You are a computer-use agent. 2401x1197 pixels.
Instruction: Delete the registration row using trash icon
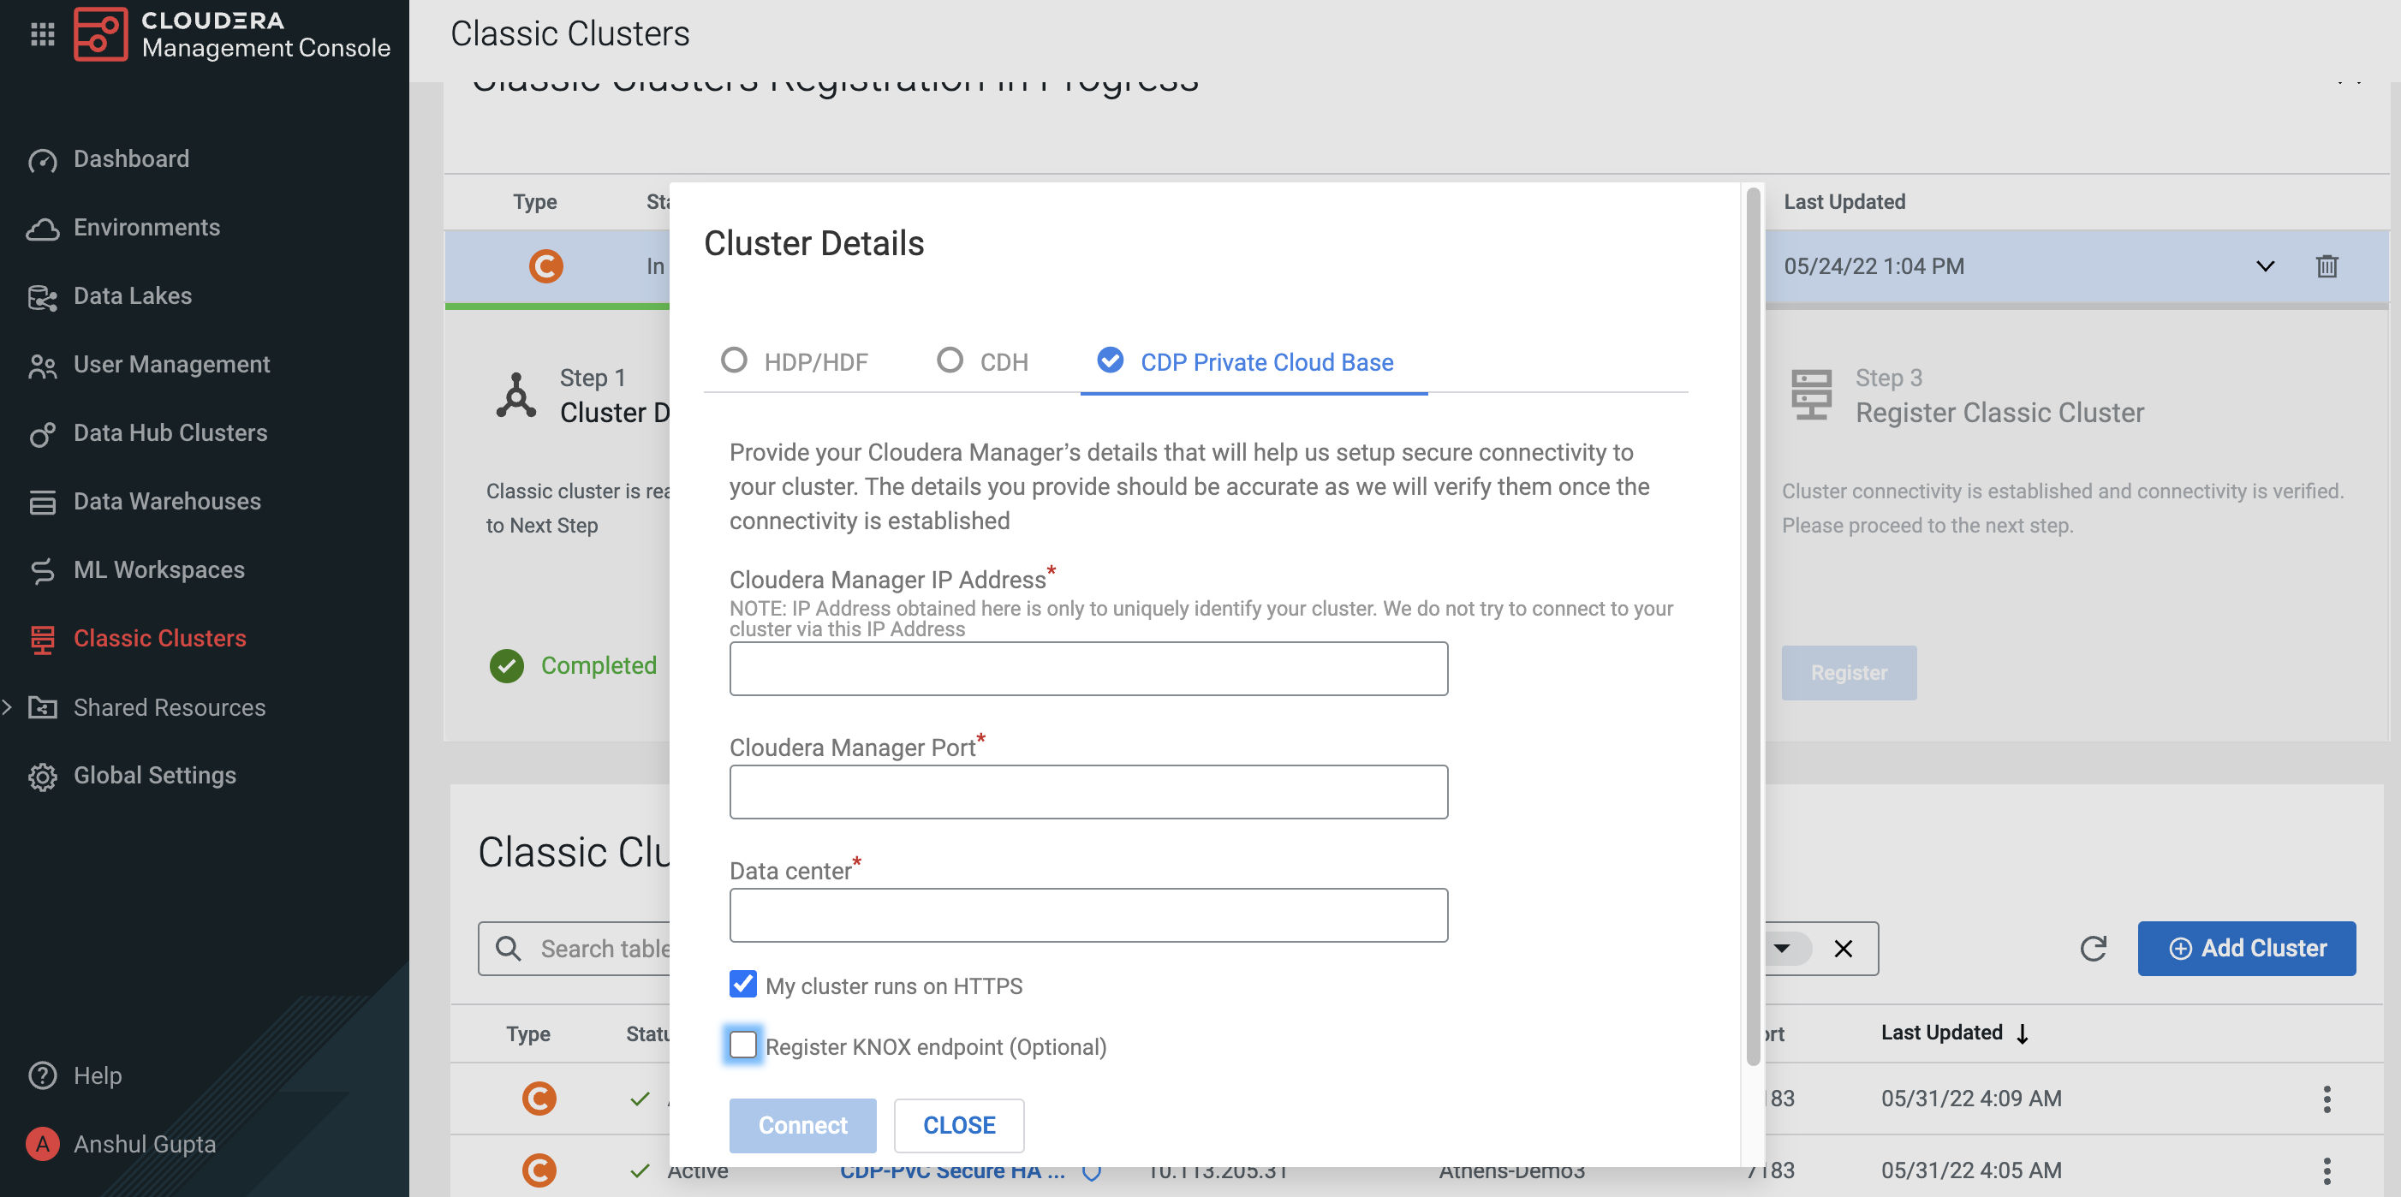2327,266
